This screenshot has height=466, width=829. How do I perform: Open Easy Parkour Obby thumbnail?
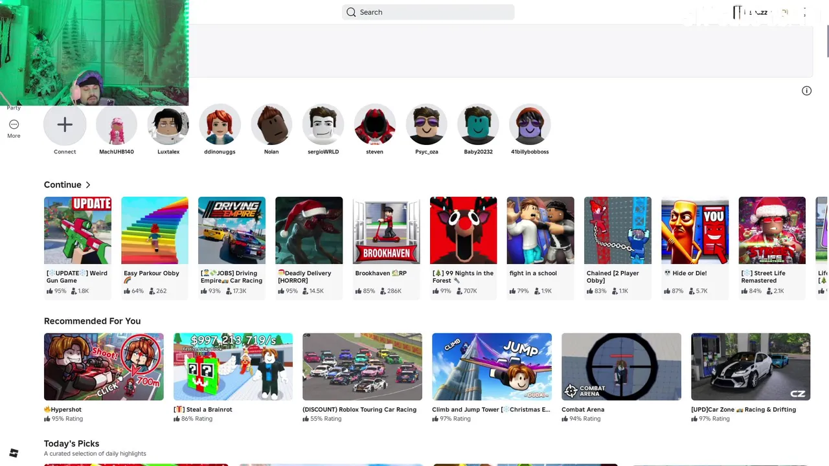(x=155, y=230)
